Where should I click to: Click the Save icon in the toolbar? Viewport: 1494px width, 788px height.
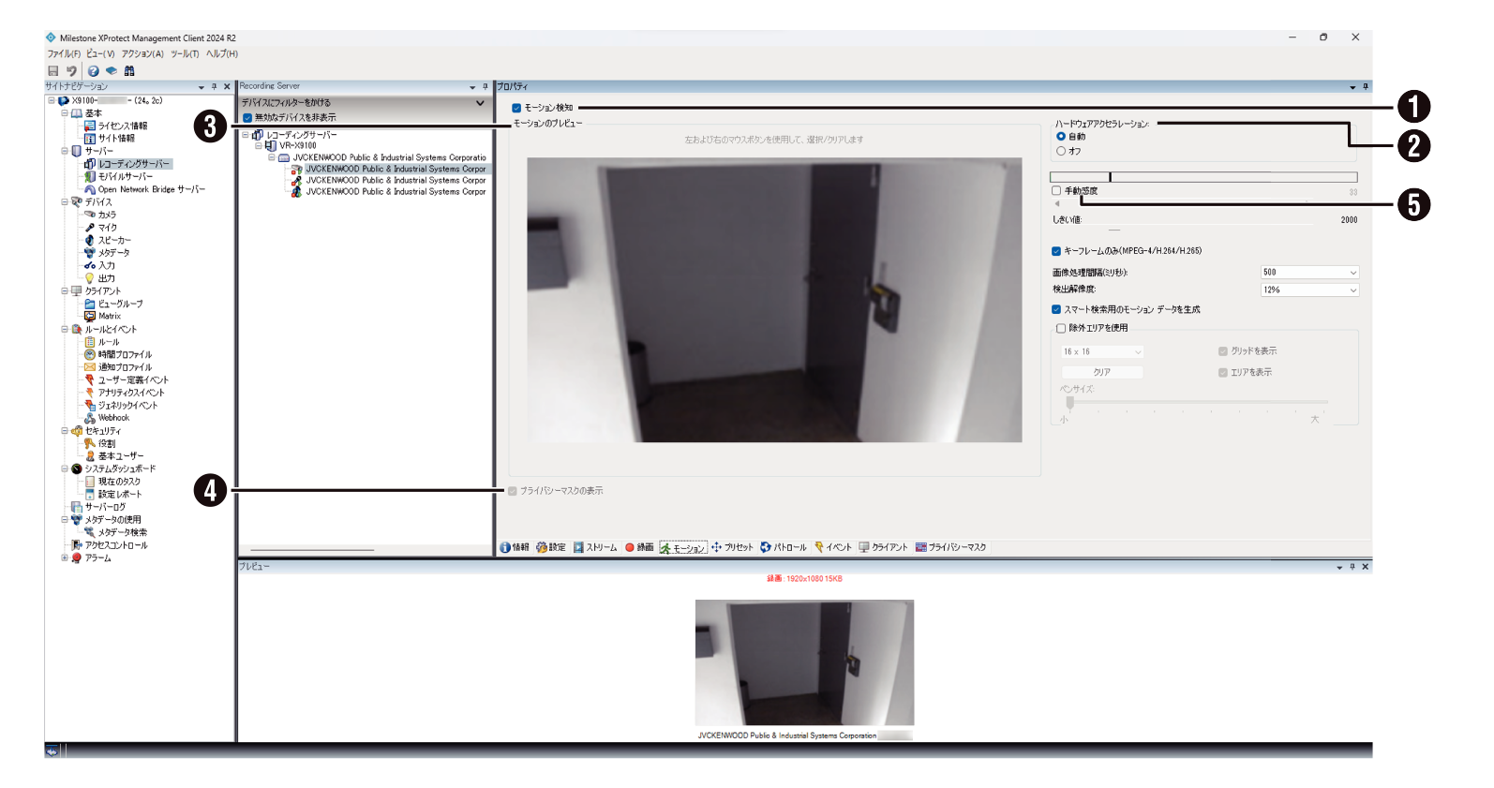[53, 71]
